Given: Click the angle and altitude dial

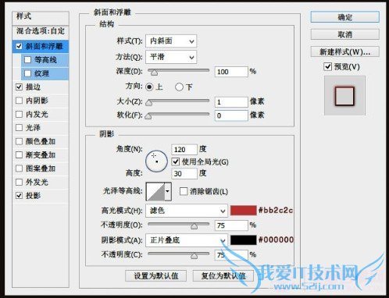Looking at the screenshot, I should [156, 161].
